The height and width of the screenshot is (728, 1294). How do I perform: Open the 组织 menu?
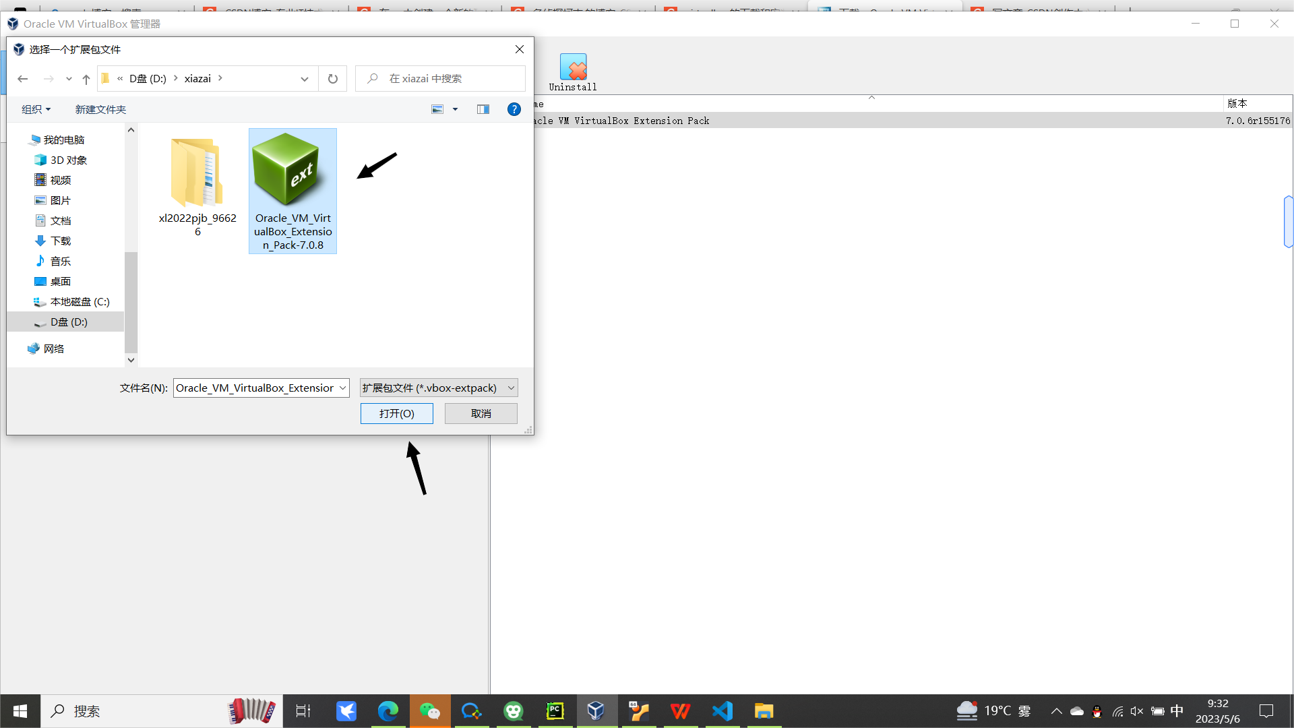[x=36, y=109]
